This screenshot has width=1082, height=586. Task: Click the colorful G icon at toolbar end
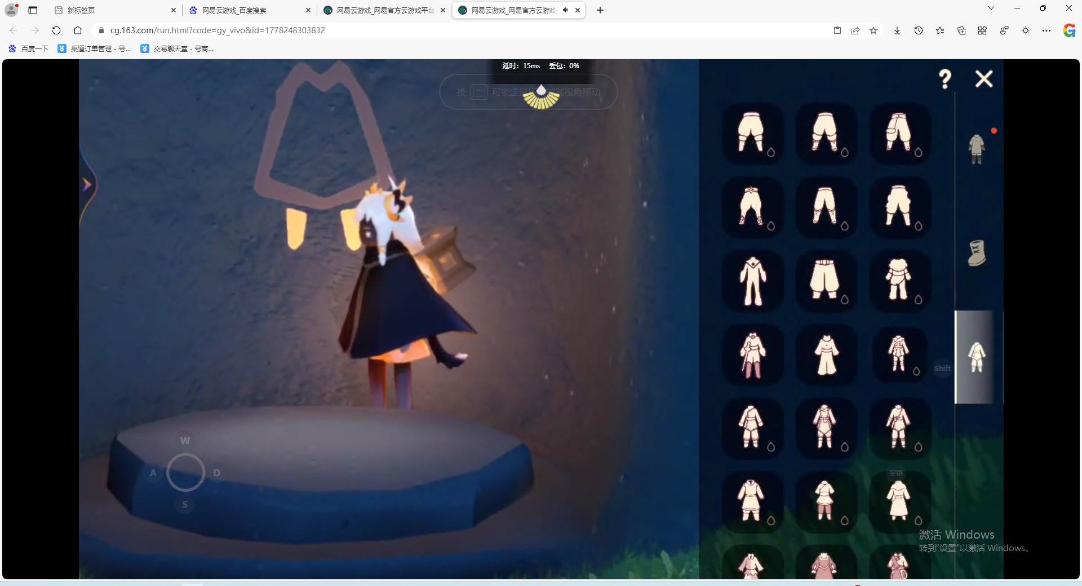[x=1069, y=30]
